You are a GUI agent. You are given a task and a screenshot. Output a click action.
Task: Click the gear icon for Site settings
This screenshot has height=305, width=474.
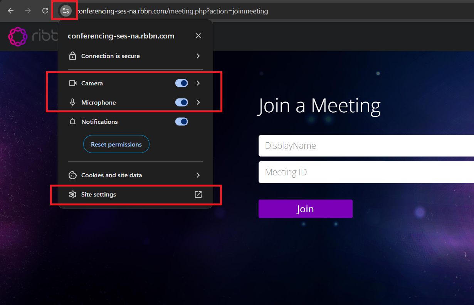(72, 195)
